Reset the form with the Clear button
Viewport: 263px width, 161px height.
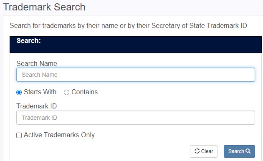coord(204,151)
